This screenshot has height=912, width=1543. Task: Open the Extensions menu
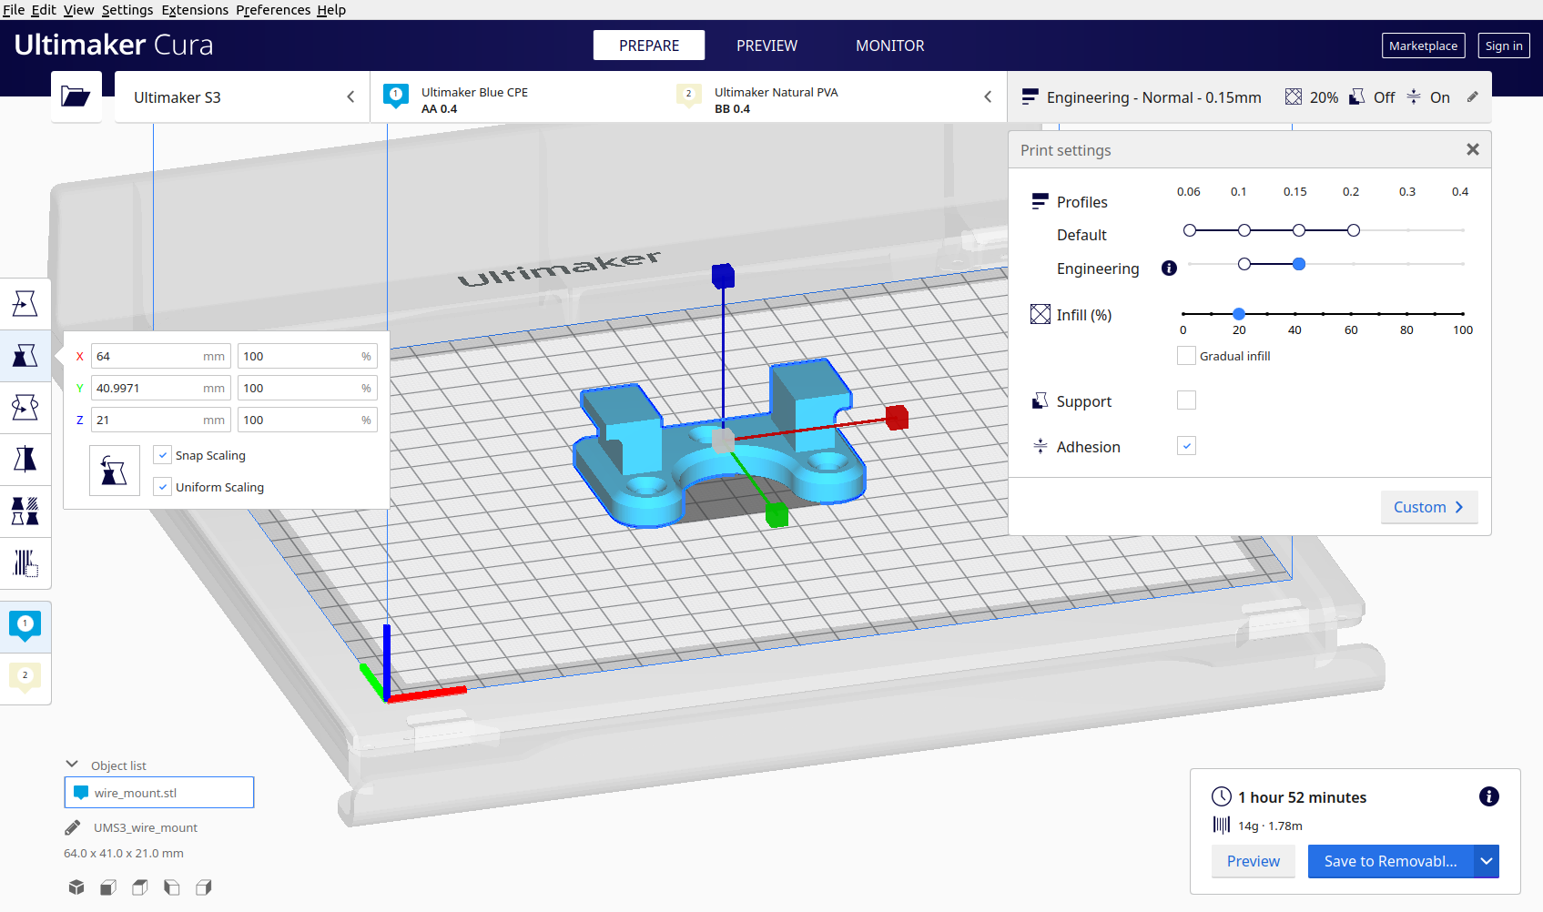(x=195, y=10)
